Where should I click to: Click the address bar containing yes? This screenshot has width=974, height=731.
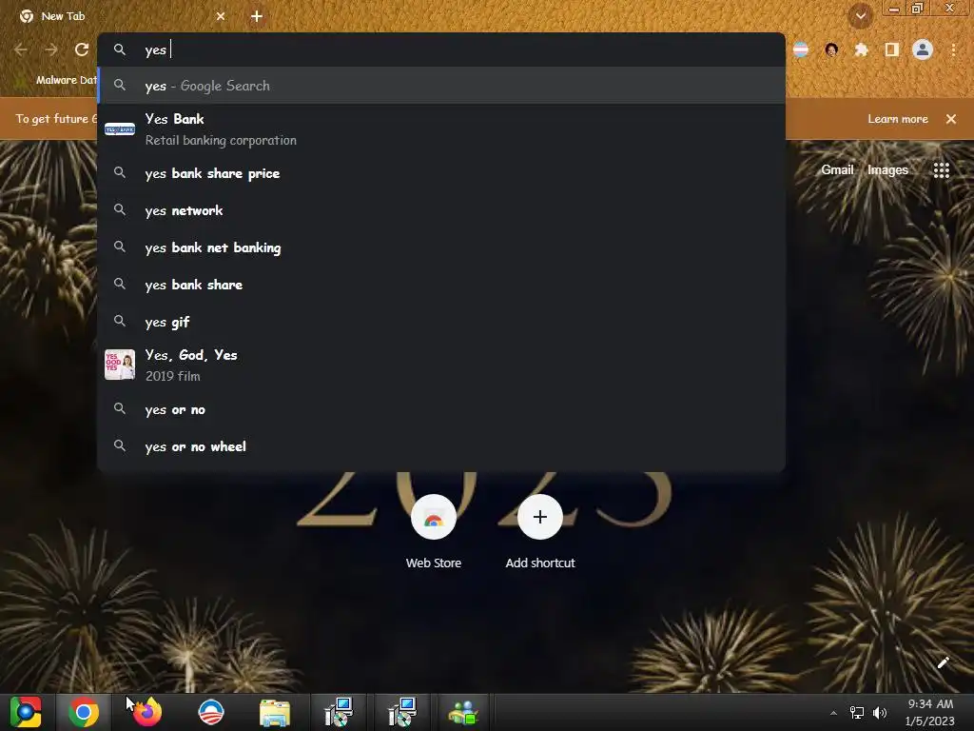coord(441,49)
